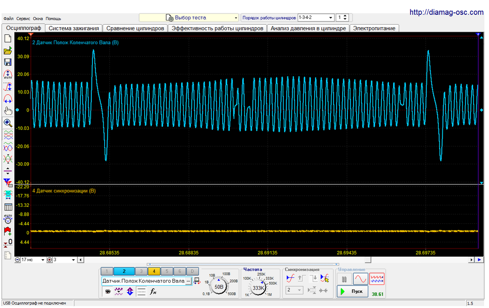Image resolution: width=489 pixels, height=308 pixels.
Task: Choose the hand pan tool
Action: point(8,110)
